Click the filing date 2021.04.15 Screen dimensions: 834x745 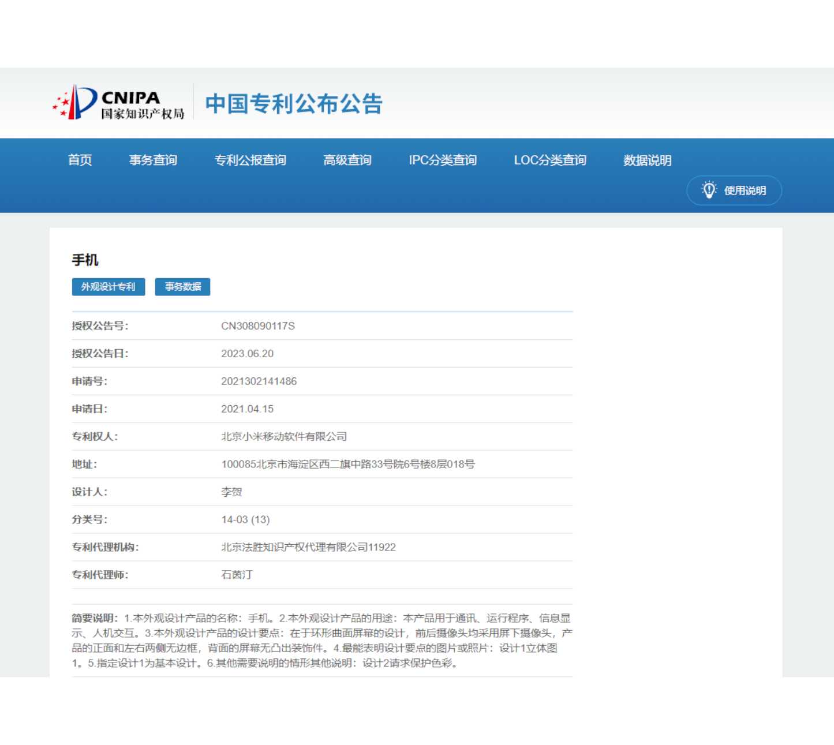pyautogui.click(x=248, y=409)
